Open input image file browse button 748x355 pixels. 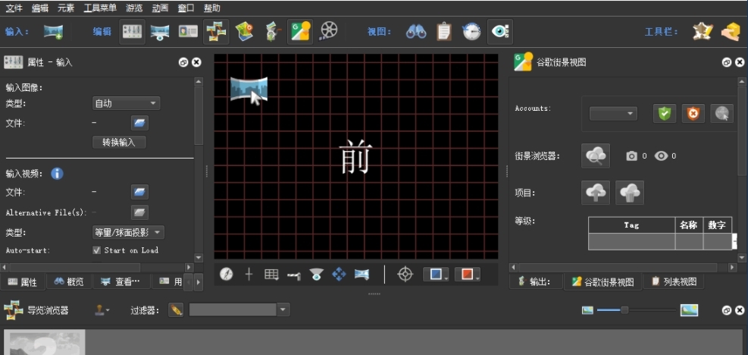[139, 123]
